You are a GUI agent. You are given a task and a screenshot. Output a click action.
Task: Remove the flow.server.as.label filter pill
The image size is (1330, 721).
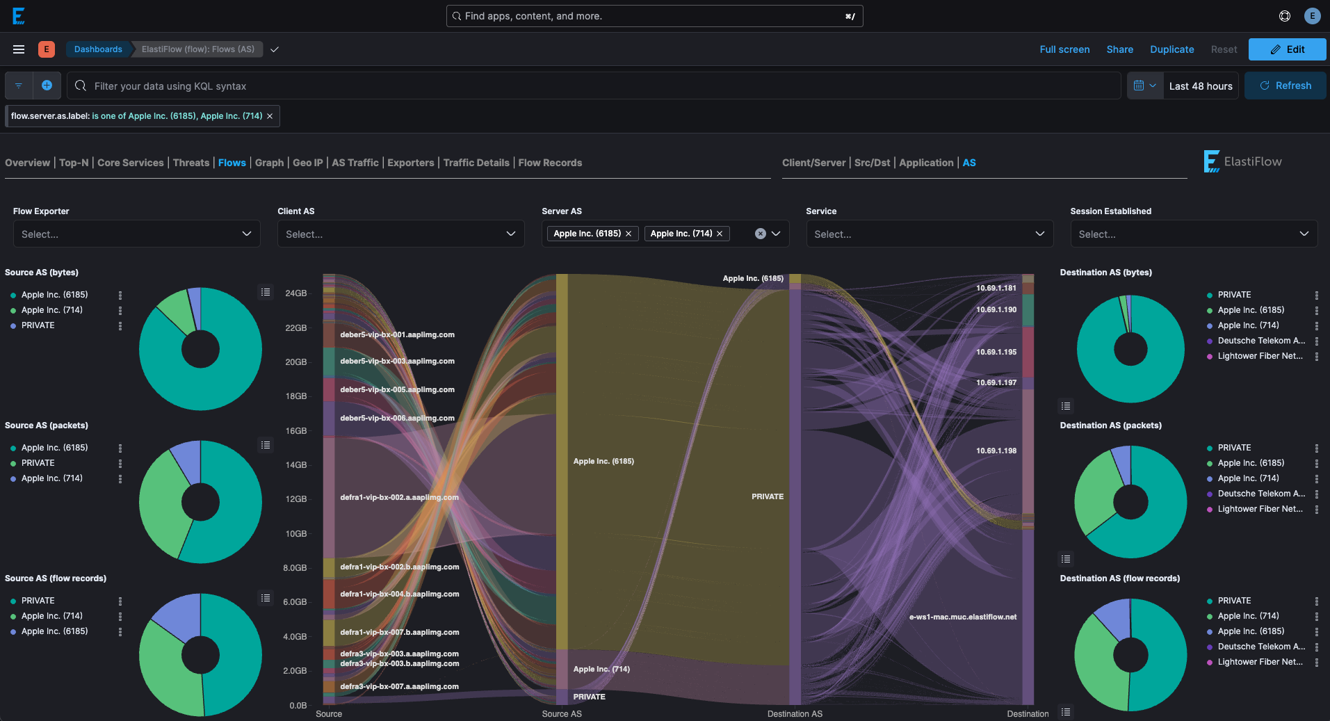click(x=270, y=116)
